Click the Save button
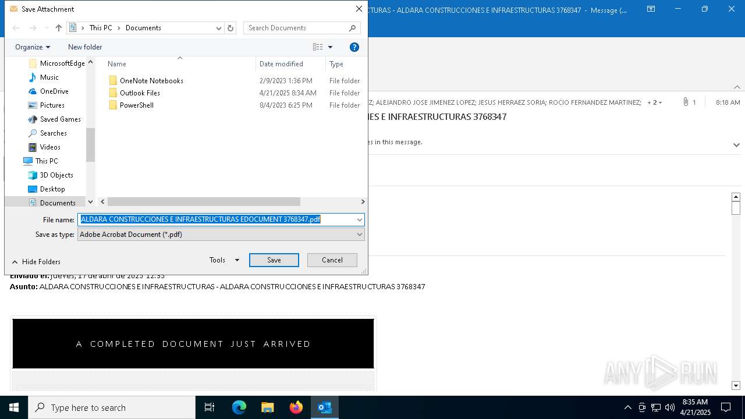Viewport: 745px width, 419px height. [274, 260]
